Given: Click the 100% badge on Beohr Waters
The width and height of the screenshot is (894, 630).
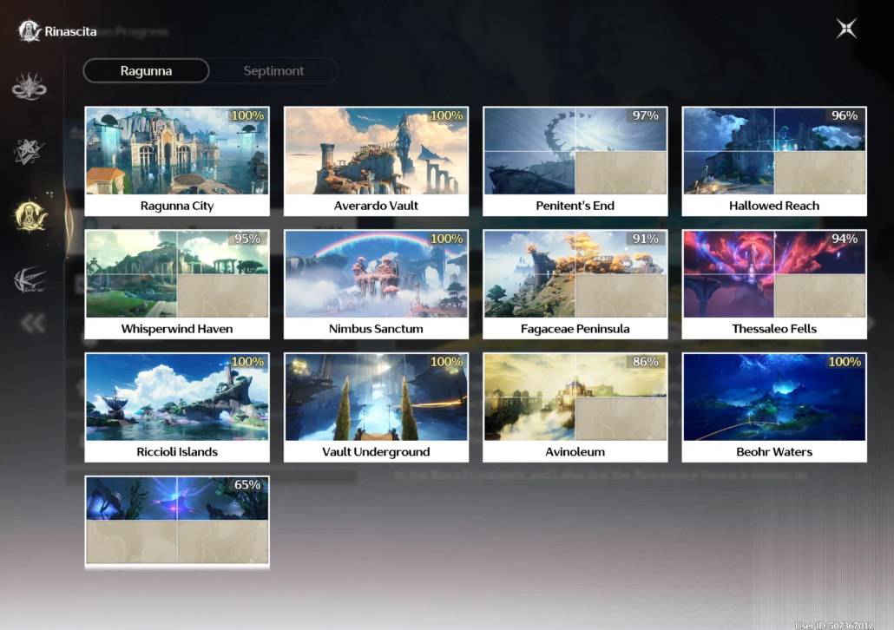Looking at the screenshot, I should [x=845, y=362].
